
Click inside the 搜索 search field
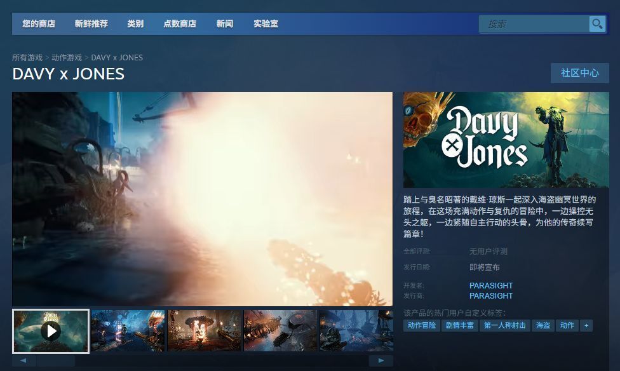534,24
